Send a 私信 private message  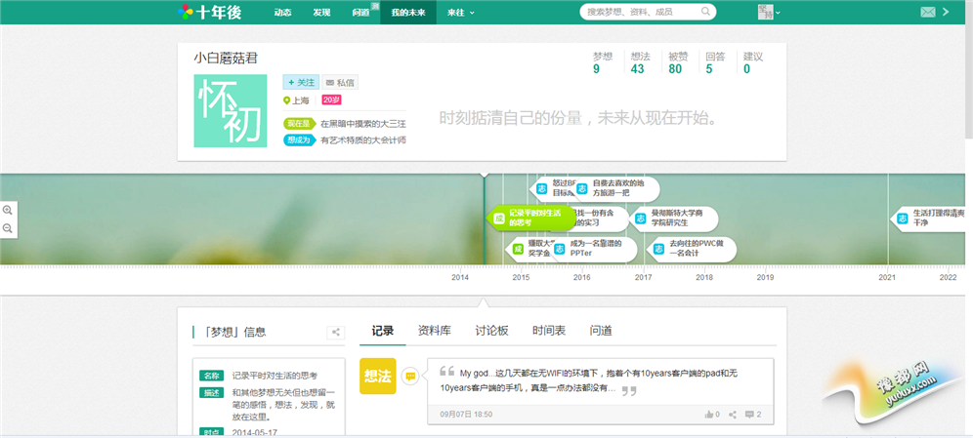click(340, 83)
